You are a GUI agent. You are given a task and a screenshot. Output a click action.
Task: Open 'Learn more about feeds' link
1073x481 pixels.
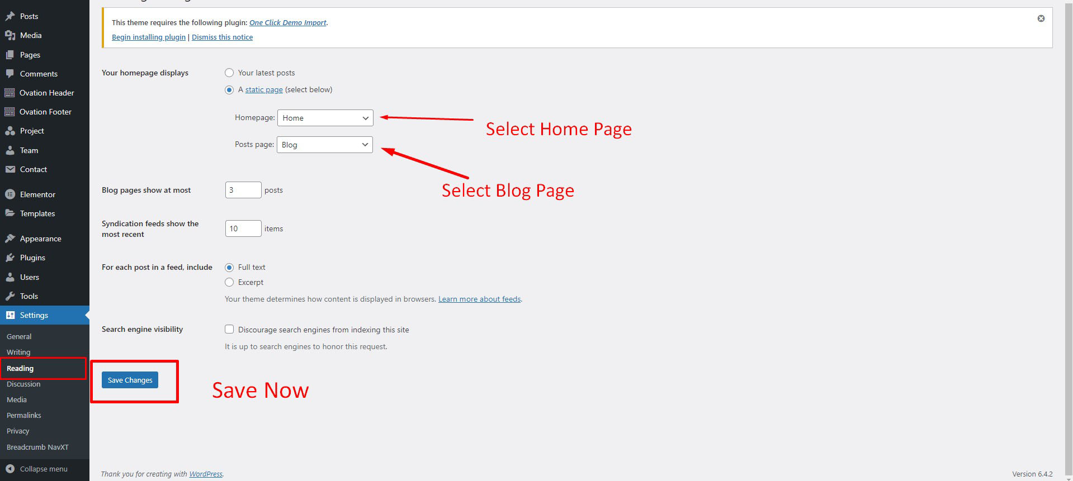pyautogui.click(x=479, y=299)
